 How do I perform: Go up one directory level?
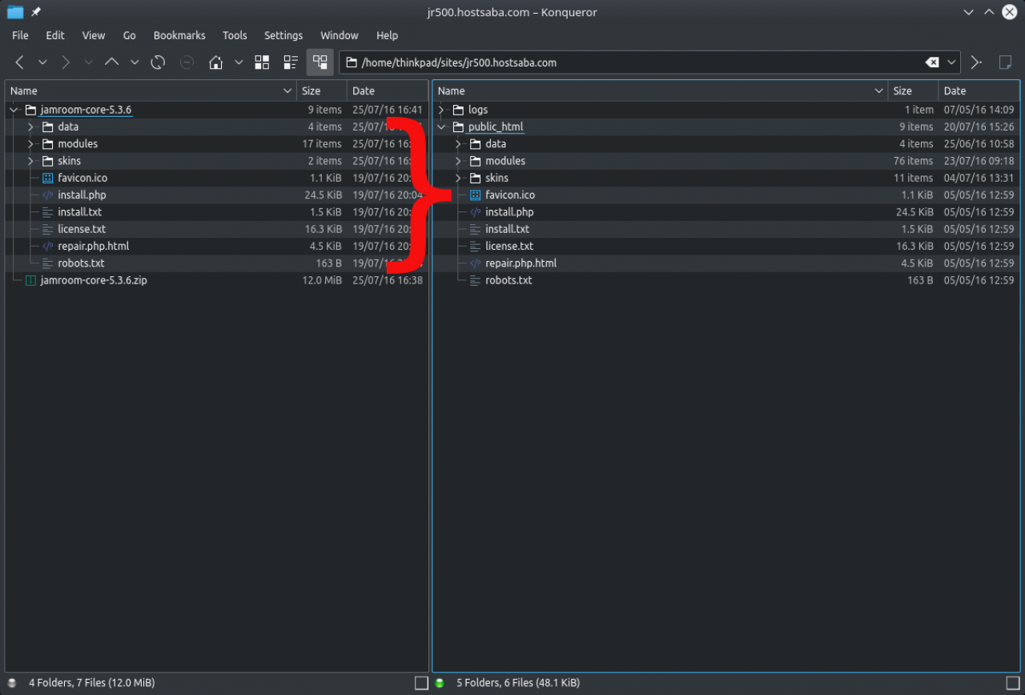pyautogui.click(x=112, y=62)
